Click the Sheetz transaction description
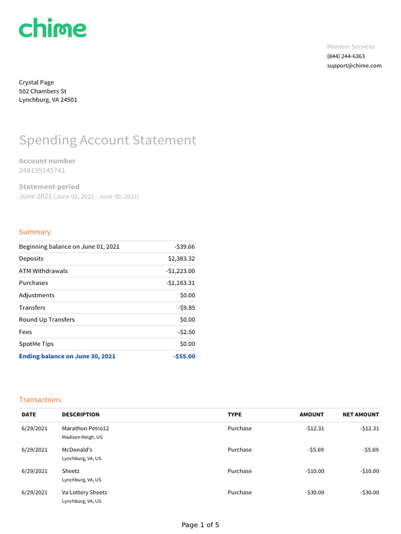This screenshot has height=534, width=401. 70,471
